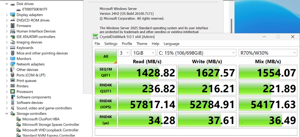Start the RND4K Q32T1 test

pyautogui.click(x=106, y=88)
